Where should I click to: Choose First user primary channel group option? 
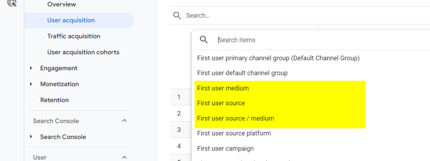pos(278,58)
